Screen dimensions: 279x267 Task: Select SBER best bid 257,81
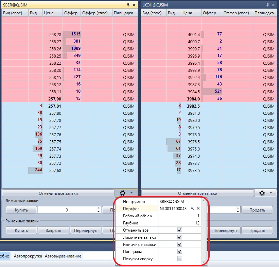coord(55,106)
